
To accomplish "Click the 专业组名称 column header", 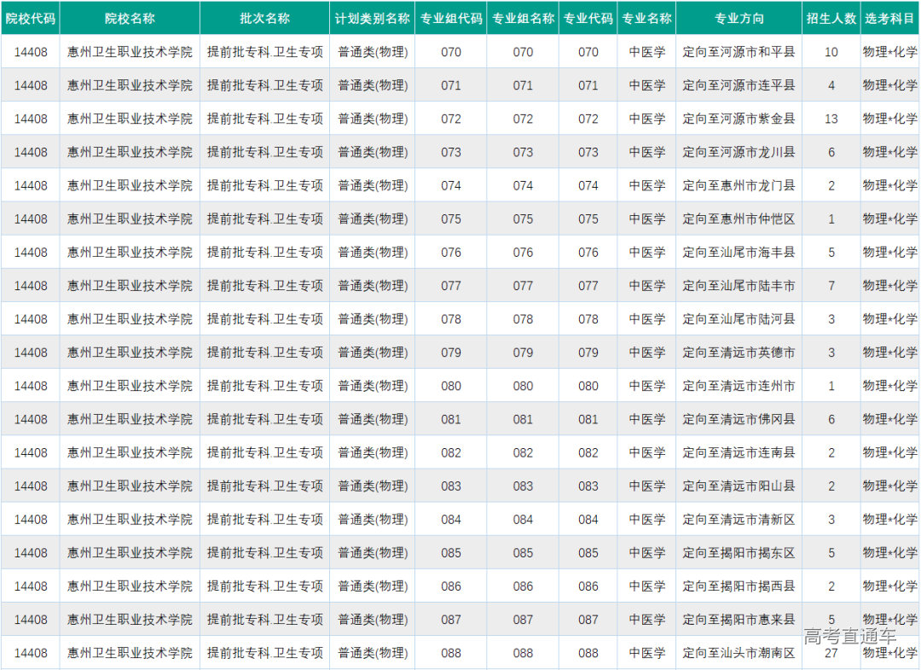I will tap(521, 18).
